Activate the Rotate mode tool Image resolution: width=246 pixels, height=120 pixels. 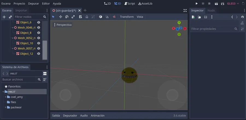pyautogui.click(x=67, y=17)
